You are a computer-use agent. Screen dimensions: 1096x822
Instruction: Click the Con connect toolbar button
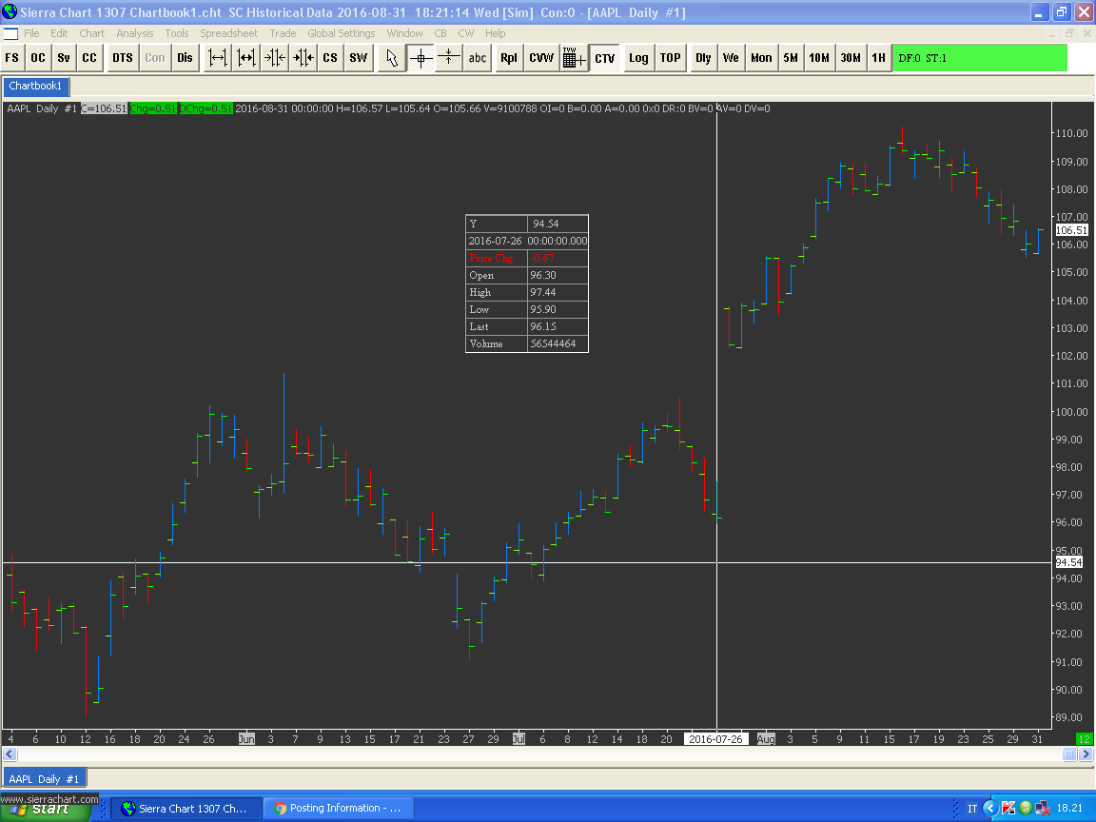point(155,58)
